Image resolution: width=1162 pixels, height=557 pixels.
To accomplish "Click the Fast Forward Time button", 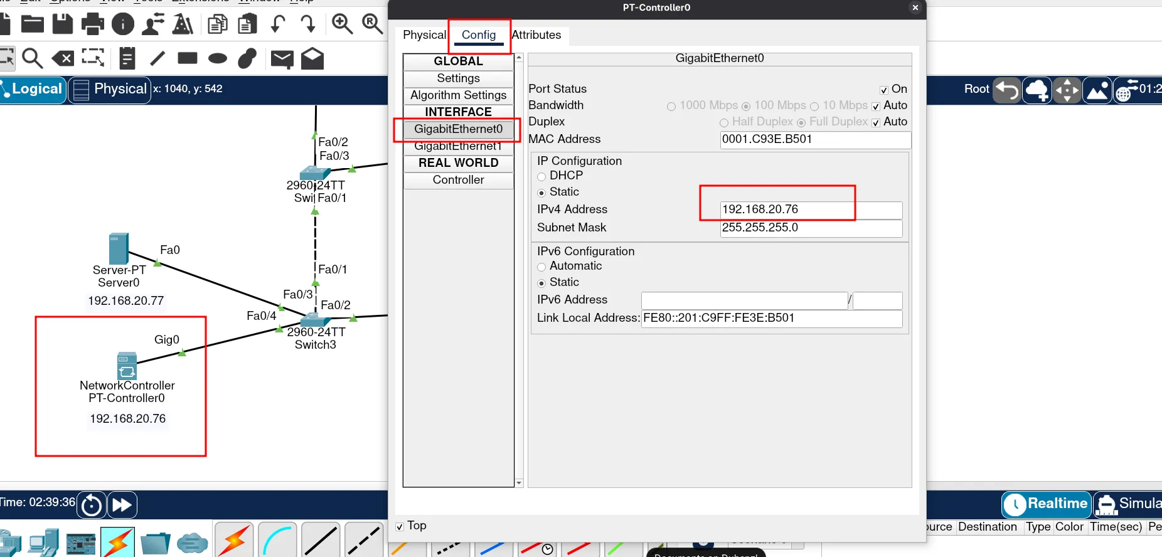I will tap(122, 505).
